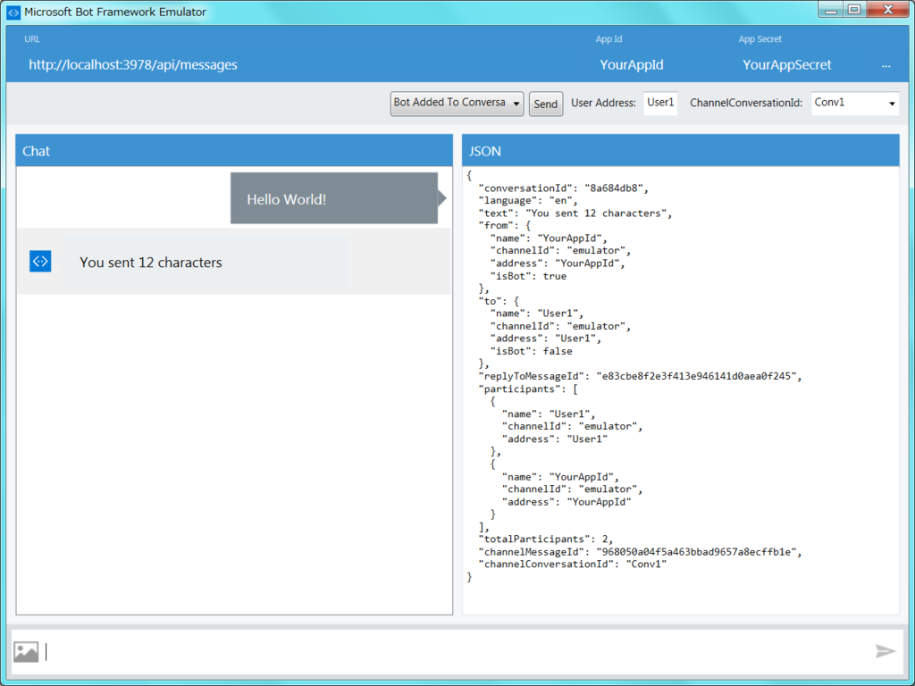
Task: Click the "channelConversationId": "Conv1" JSON line
Action: click(572, 565)
